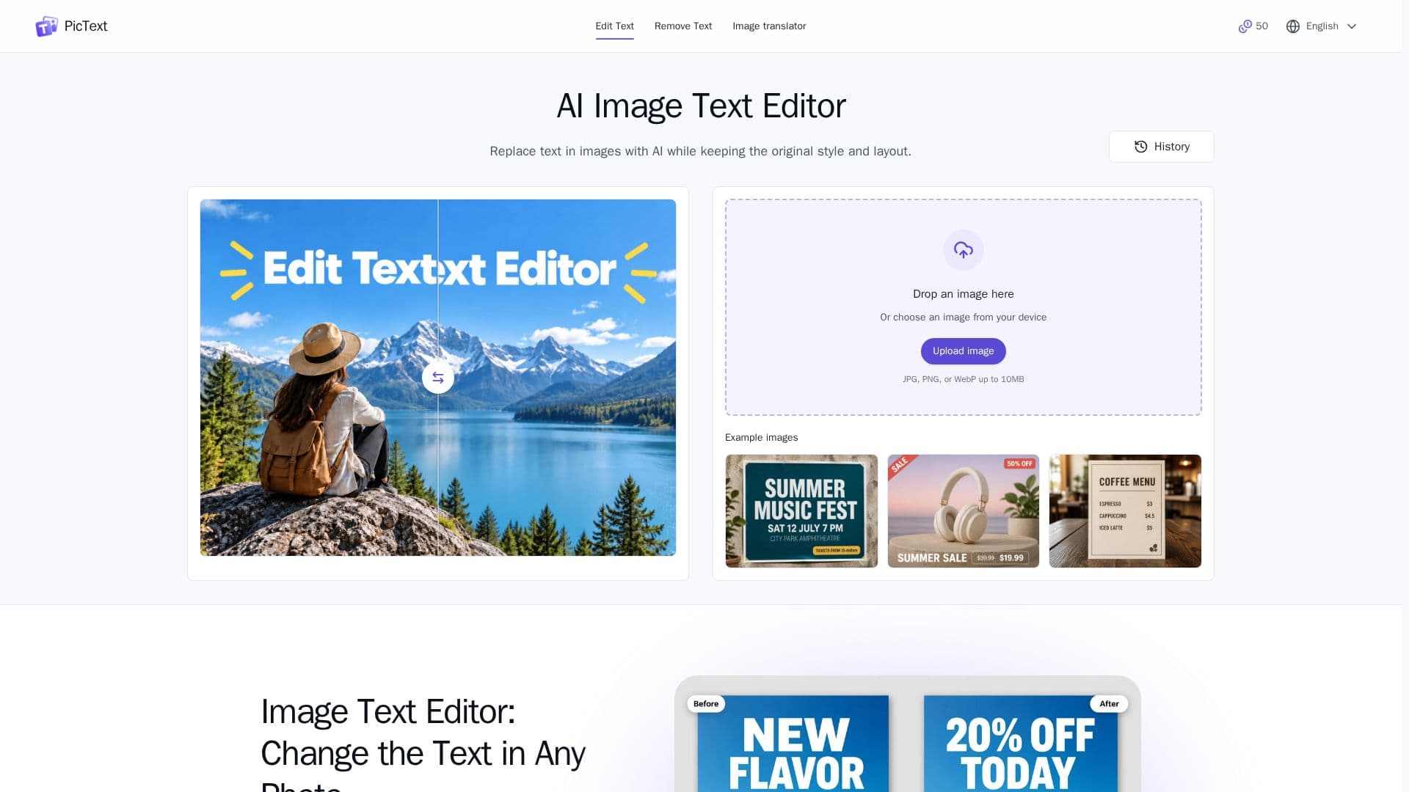The width and height of the screenshot is (1409, 792).
Task: Select the Coffee Menu example image
Action: click(1125, 511)
